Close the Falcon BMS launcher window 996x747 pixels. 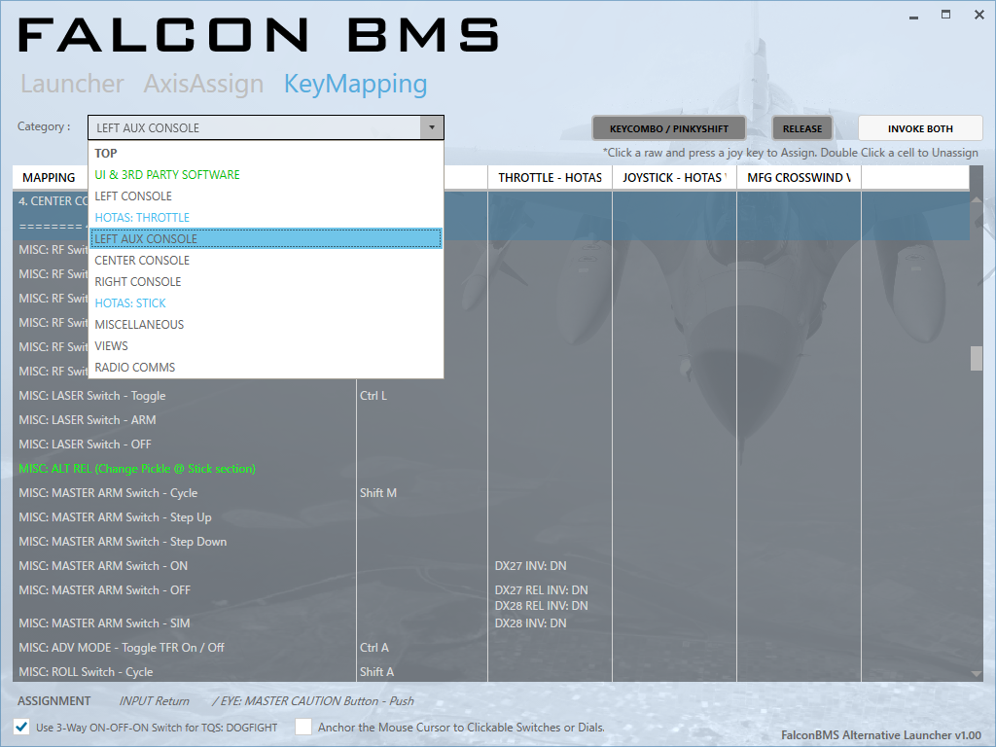(x=978, y=15)
